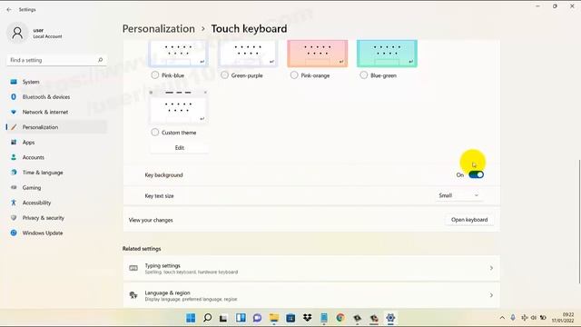Click the Privacy & security shield icon

(14, 218)
